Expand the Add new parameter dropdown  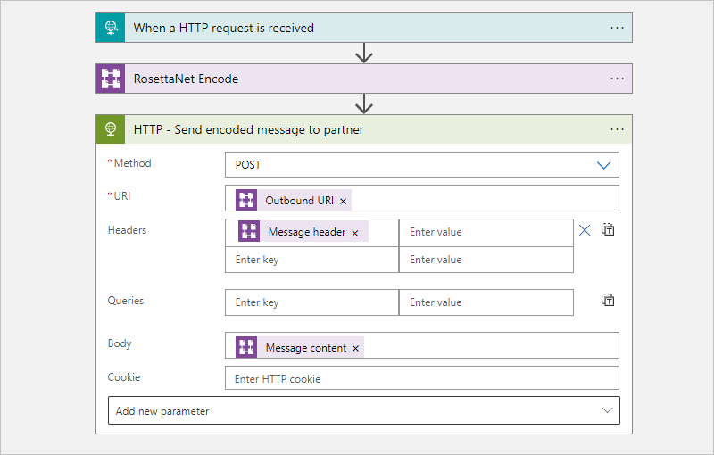(x=363, y=411)
